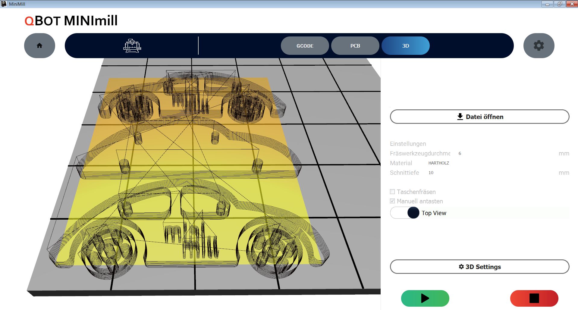Switch to the GCODE tab

click(305, 46)
